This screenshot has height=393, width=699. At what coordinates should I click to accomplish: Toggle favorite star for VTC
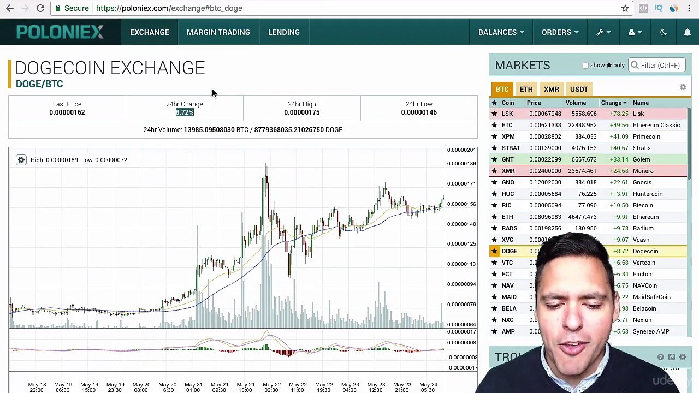494,263
